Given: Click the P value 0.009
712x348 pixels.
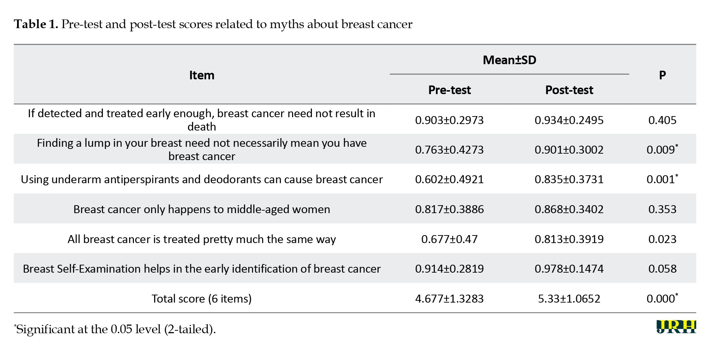Looking at the screenshot, I should [x=661, y=150].
